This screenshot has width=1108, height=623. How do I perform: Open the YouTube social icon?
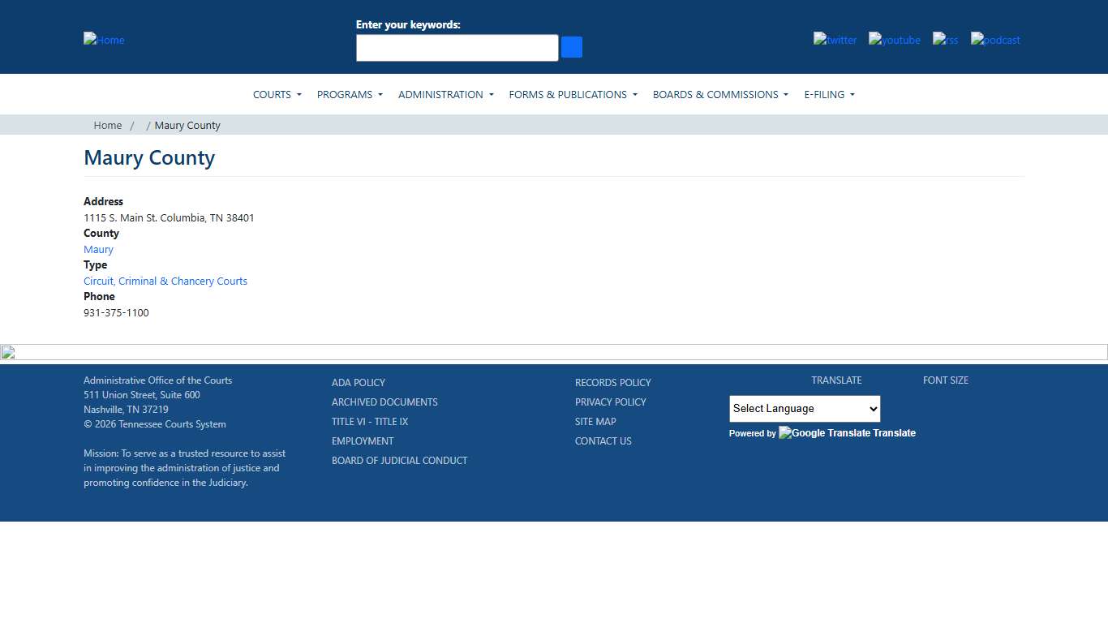point(894,40)
